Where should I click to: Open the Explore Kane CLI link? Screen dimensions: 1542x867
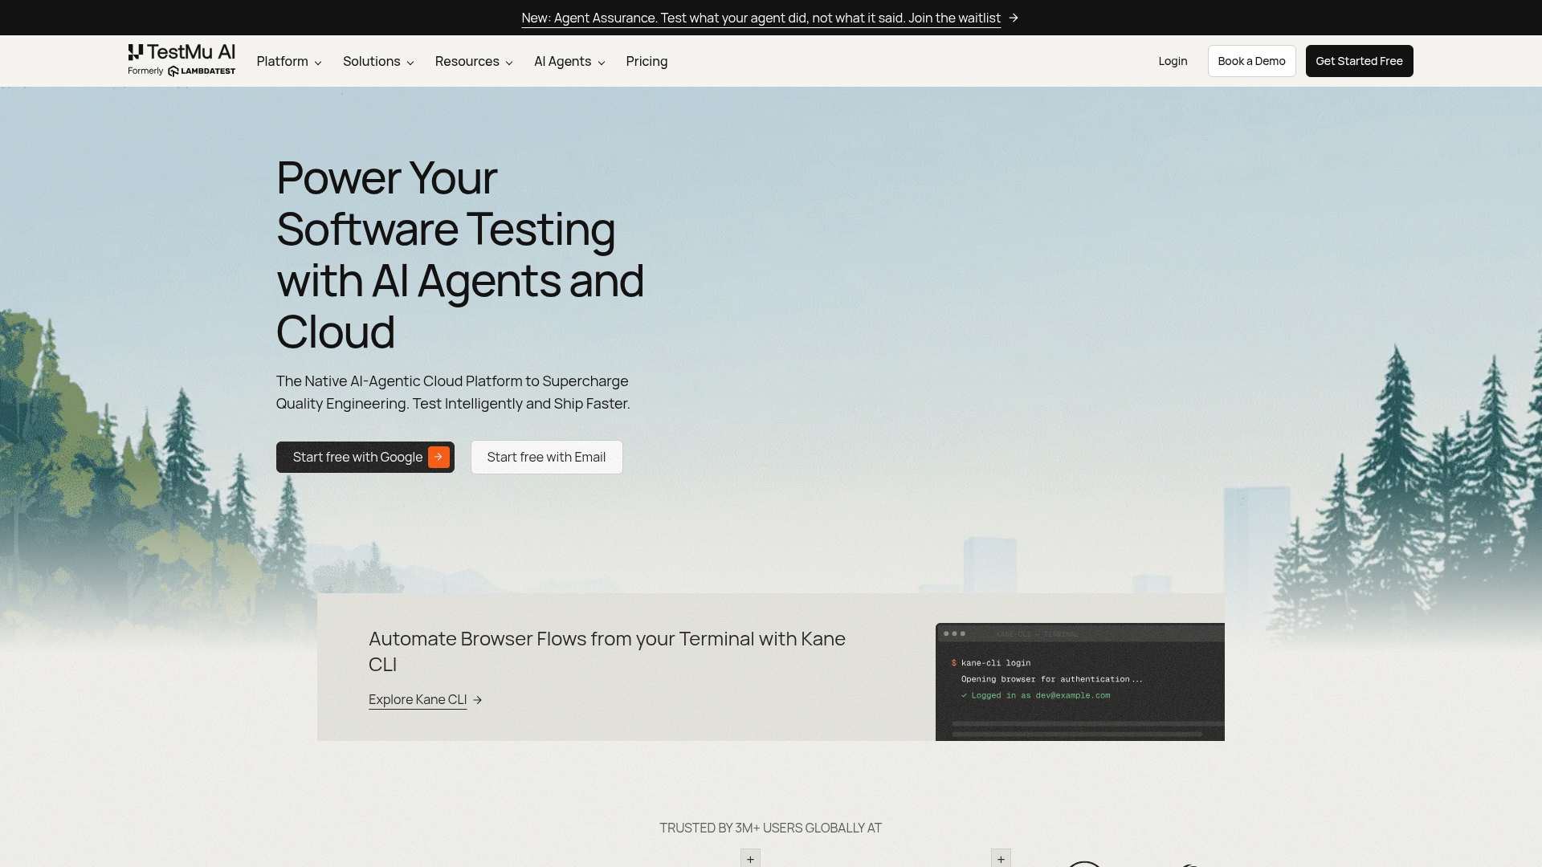click(418, 699)
